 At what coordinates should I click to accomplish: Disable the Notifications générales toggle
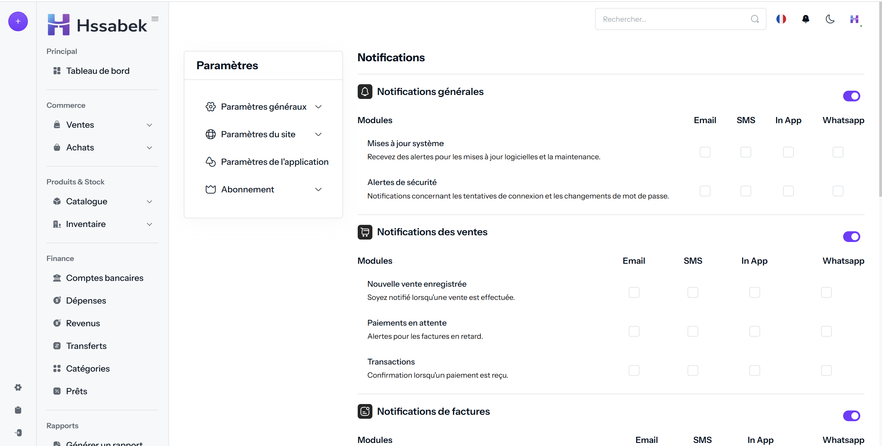851,96
